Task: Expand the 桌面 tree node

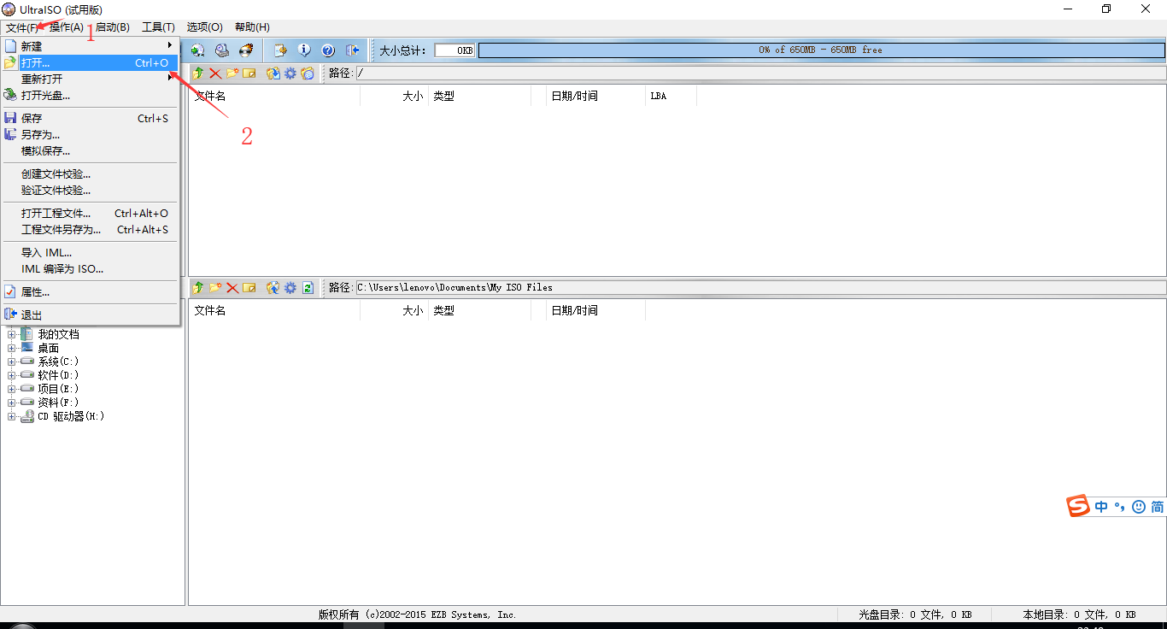Action: tap(12, 349)
